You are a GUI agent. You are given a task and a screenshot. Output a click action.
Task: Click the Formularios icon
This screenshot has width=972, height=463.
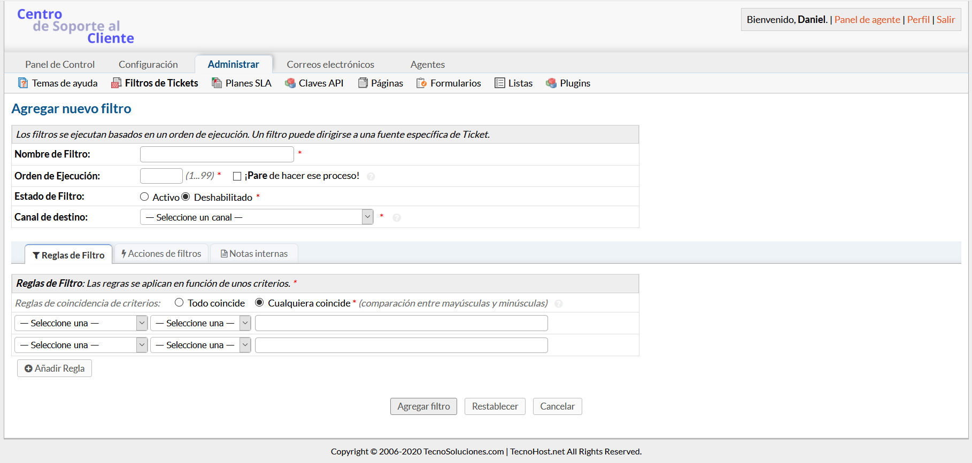coord(421,83)
